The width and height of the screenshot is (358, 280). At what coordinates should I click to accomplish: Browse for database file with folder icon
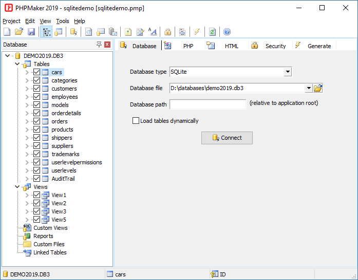pyautogui.click(x=318, y=88)
